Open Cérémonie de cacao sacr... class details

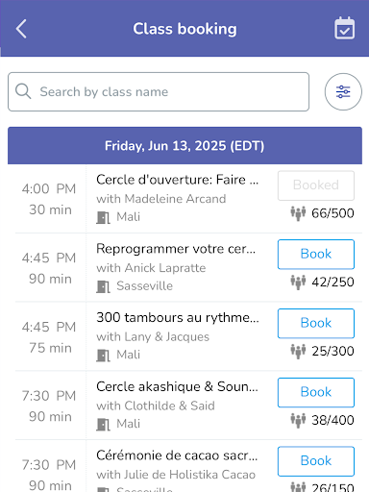point(177,455)
